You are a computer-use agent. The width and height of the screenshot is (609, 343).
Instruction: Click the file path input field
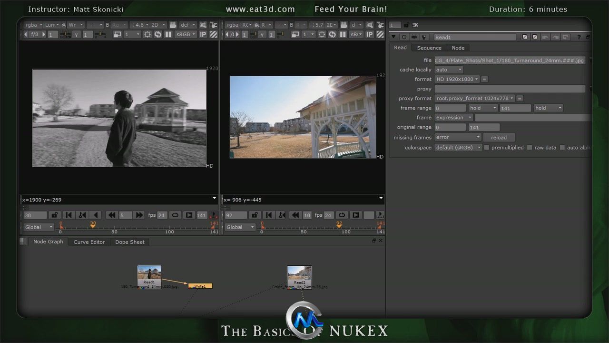click(x=510, y=61)
